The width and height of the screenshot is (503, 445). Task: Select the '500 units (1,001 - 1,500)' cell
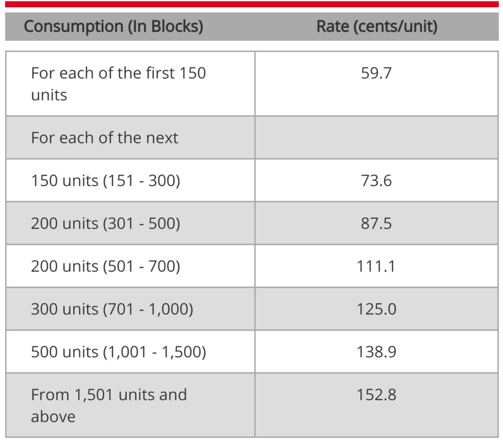[x=118, y=352]
